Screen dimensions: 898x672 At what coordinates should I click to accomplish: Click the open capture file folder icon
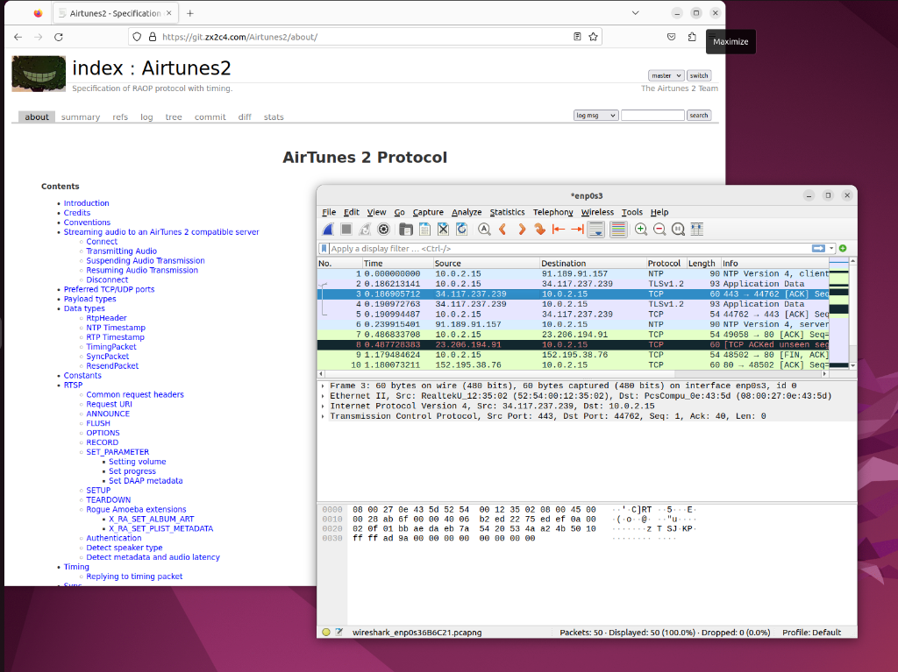(x=406, y=230)
